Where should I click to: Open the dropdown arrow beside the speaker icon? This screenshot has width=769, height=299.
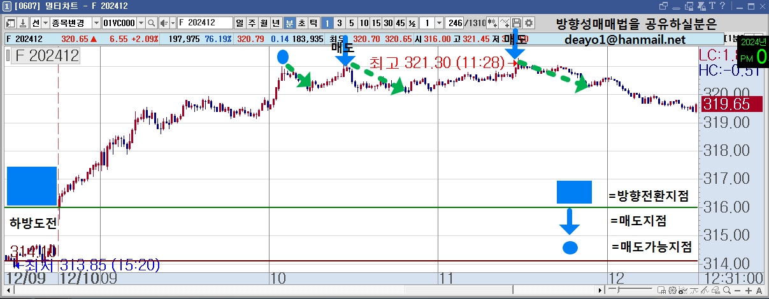173,23
